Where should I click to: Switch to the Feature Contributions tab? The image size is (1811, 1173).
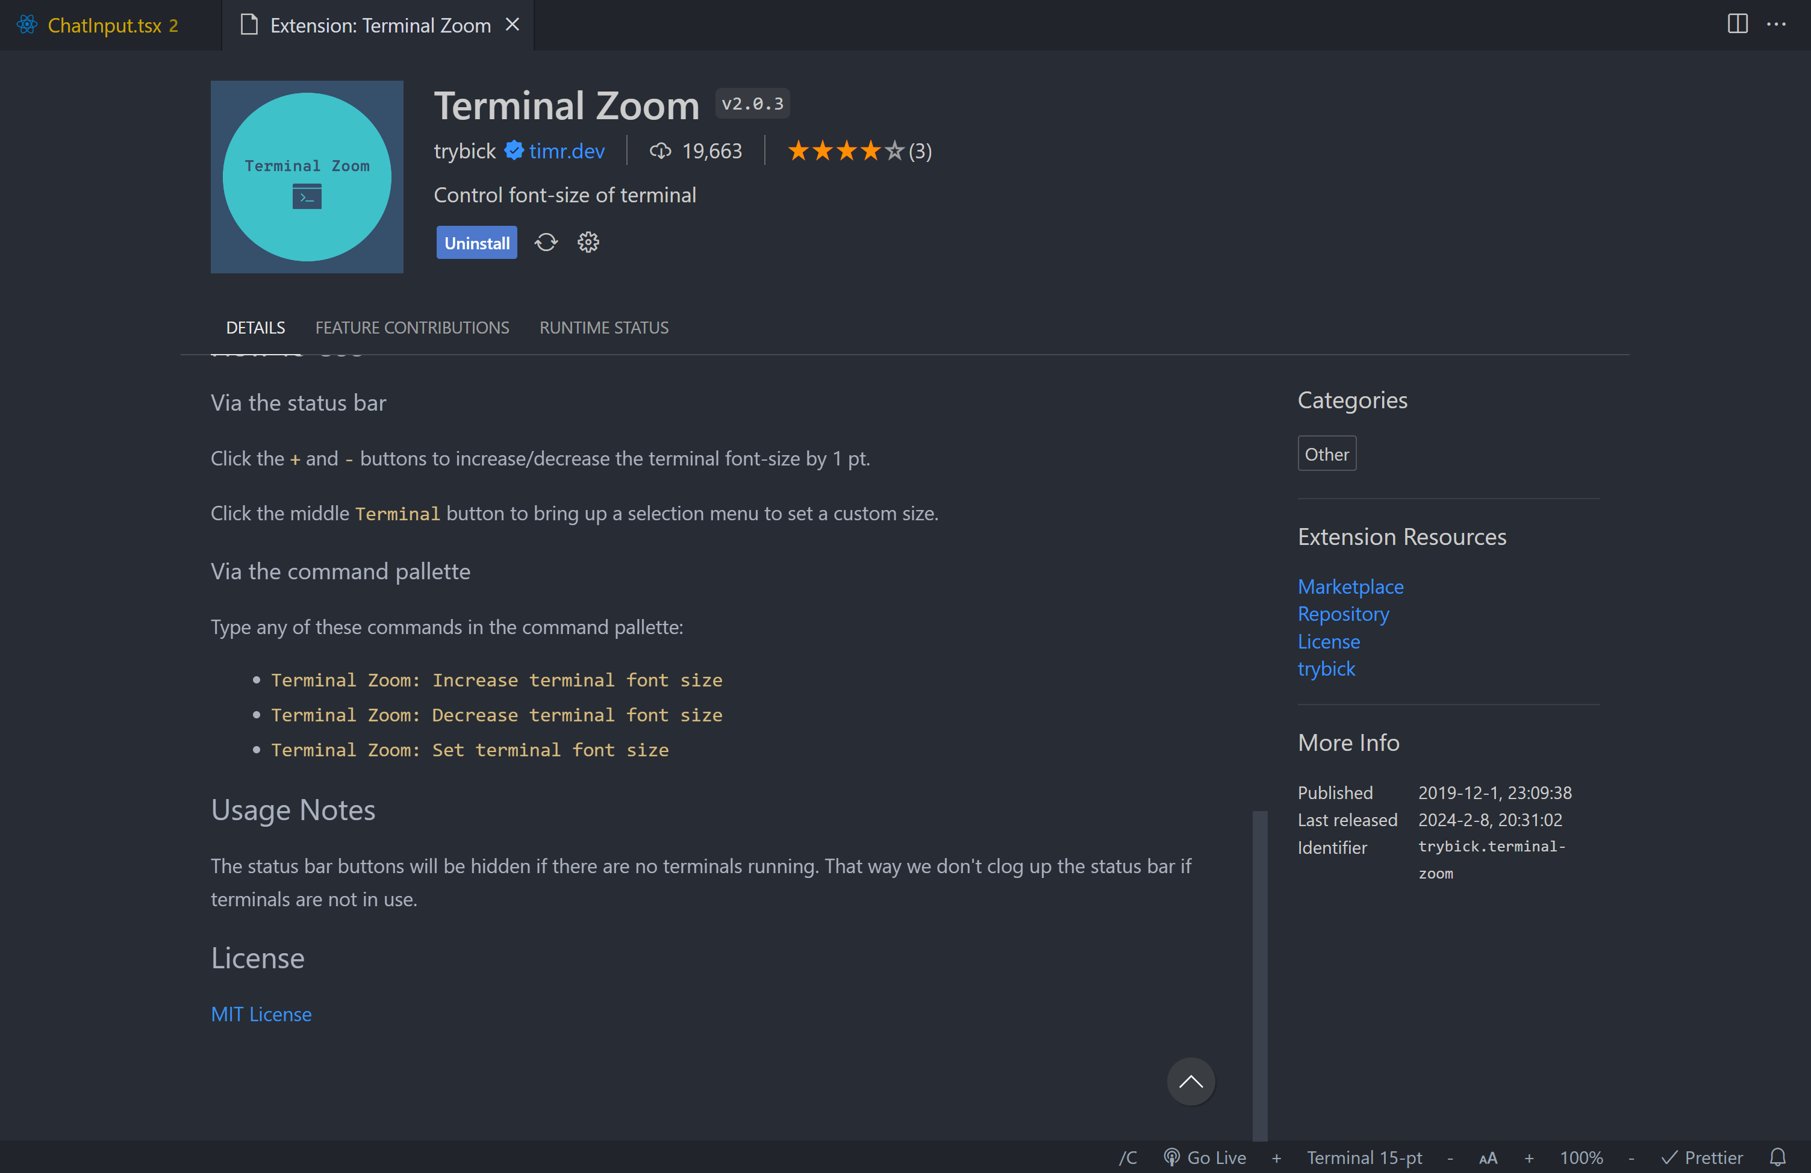412,328
